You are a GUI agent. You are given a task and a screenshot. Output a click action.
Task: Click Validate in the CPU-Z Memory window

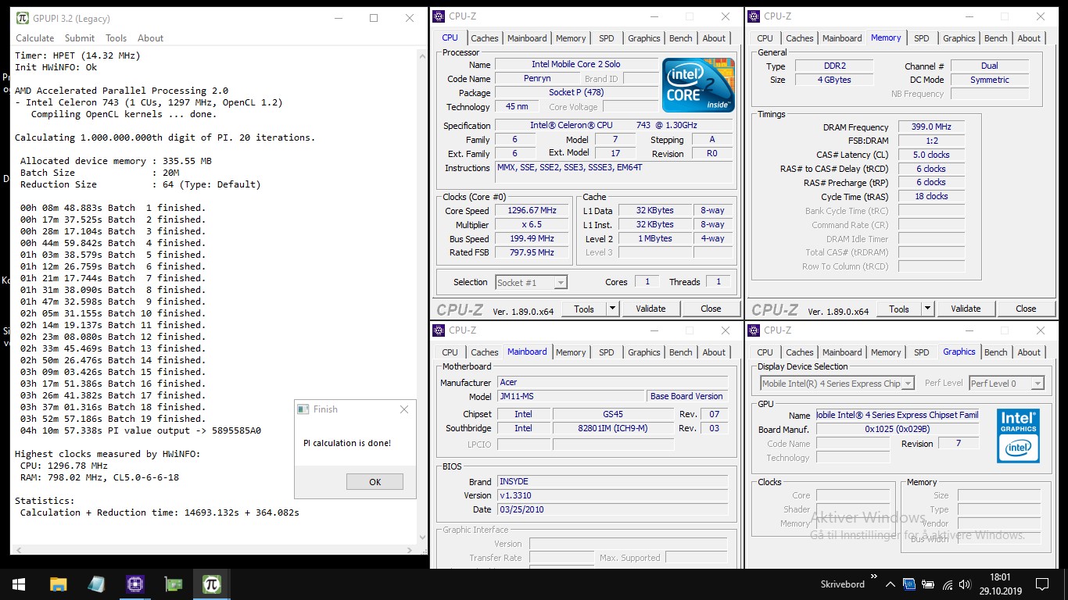pos(966,309)
